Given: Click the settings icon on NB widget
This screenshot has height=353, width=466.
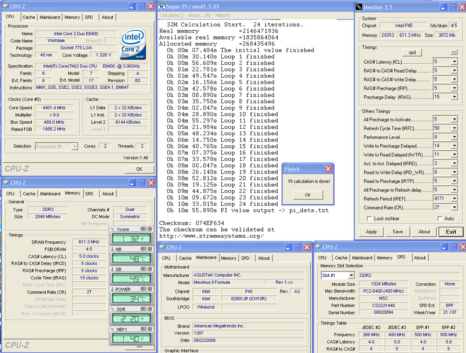Looking at the screenshot, I should click(x=144, y=249).
